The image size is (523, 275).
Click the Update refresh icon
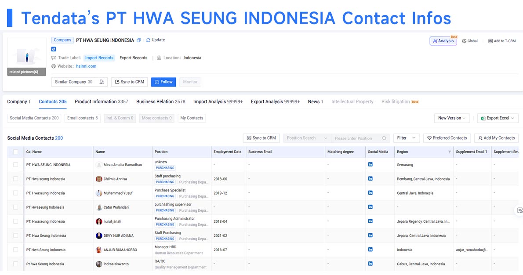pyautogui.click(x=148, y=40)
